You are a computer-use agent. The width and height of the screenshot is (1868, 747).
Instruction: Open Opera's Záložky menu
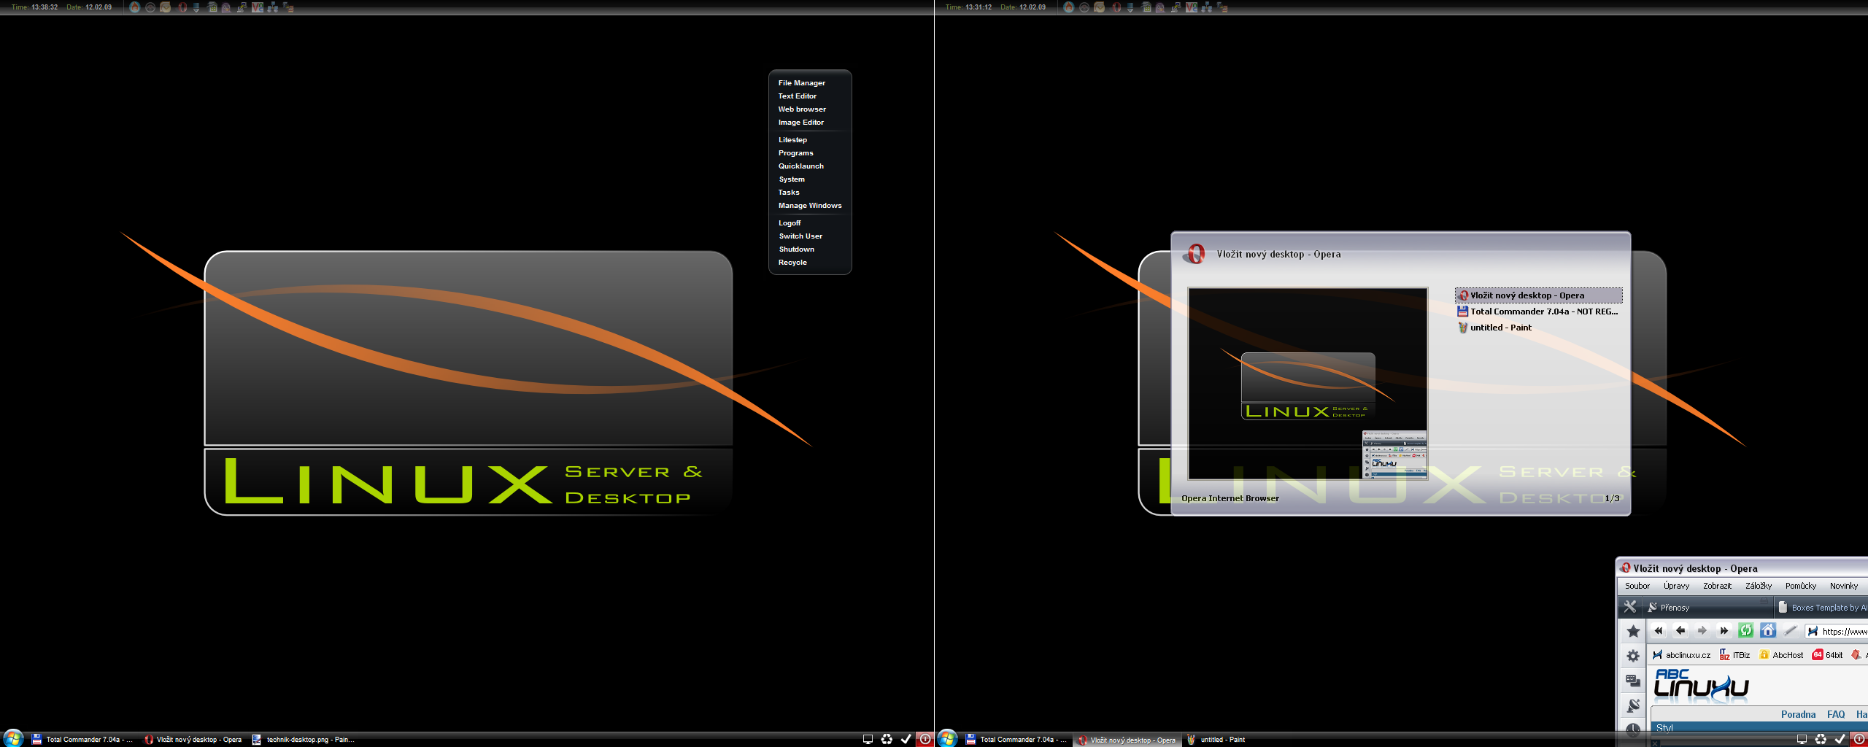1759,586
